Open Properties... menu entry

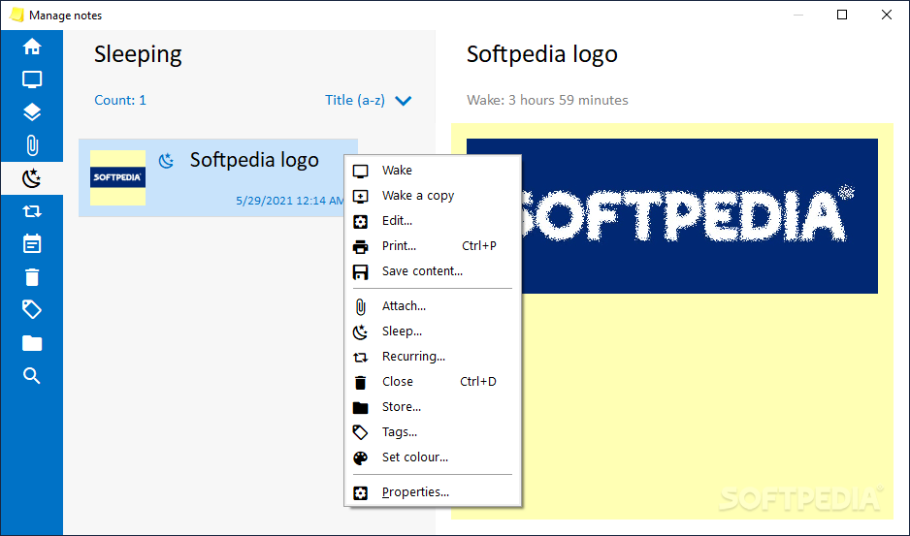tap(433, 492)
